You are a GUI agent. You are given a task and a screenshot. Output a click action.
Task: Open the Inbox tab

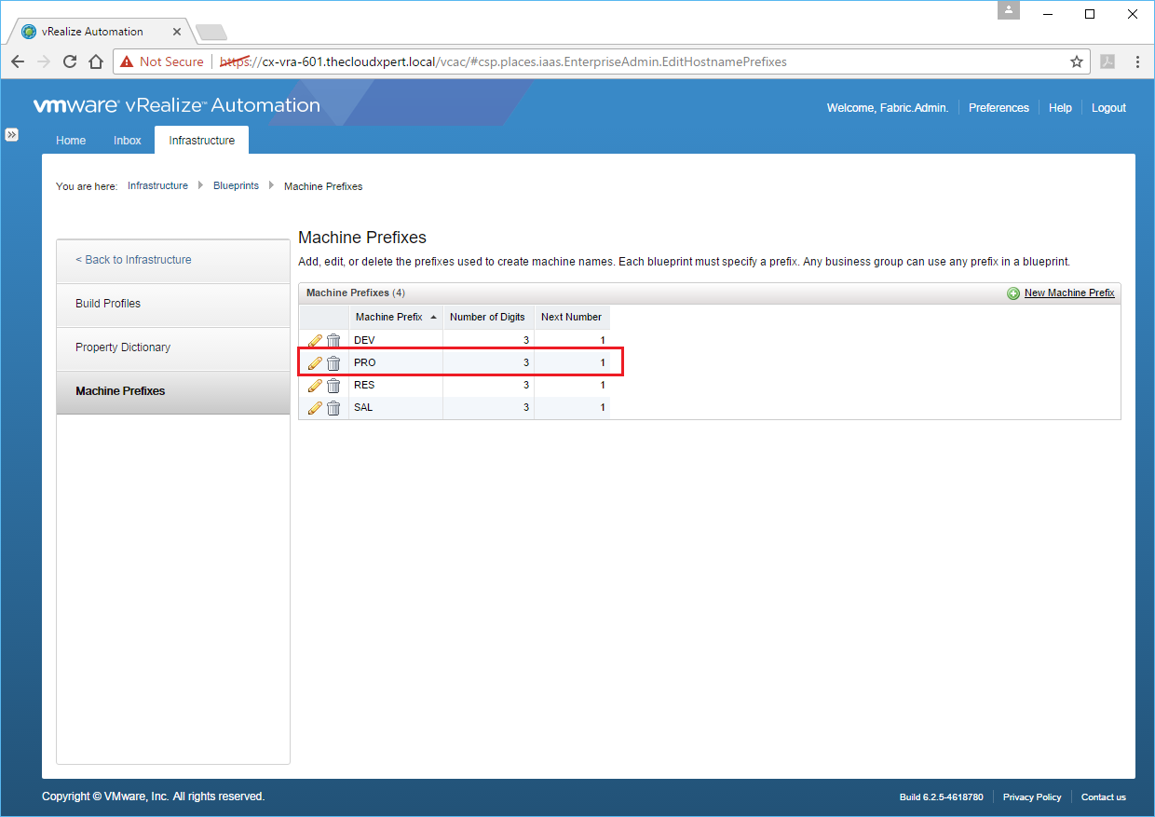(x=128, y=141)
